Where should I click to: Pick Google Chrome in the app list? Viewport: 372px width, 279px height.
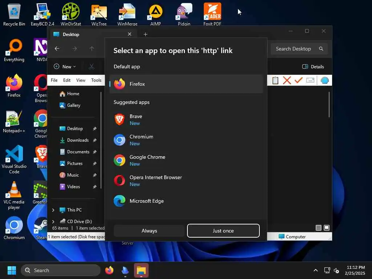pos(186,160)
